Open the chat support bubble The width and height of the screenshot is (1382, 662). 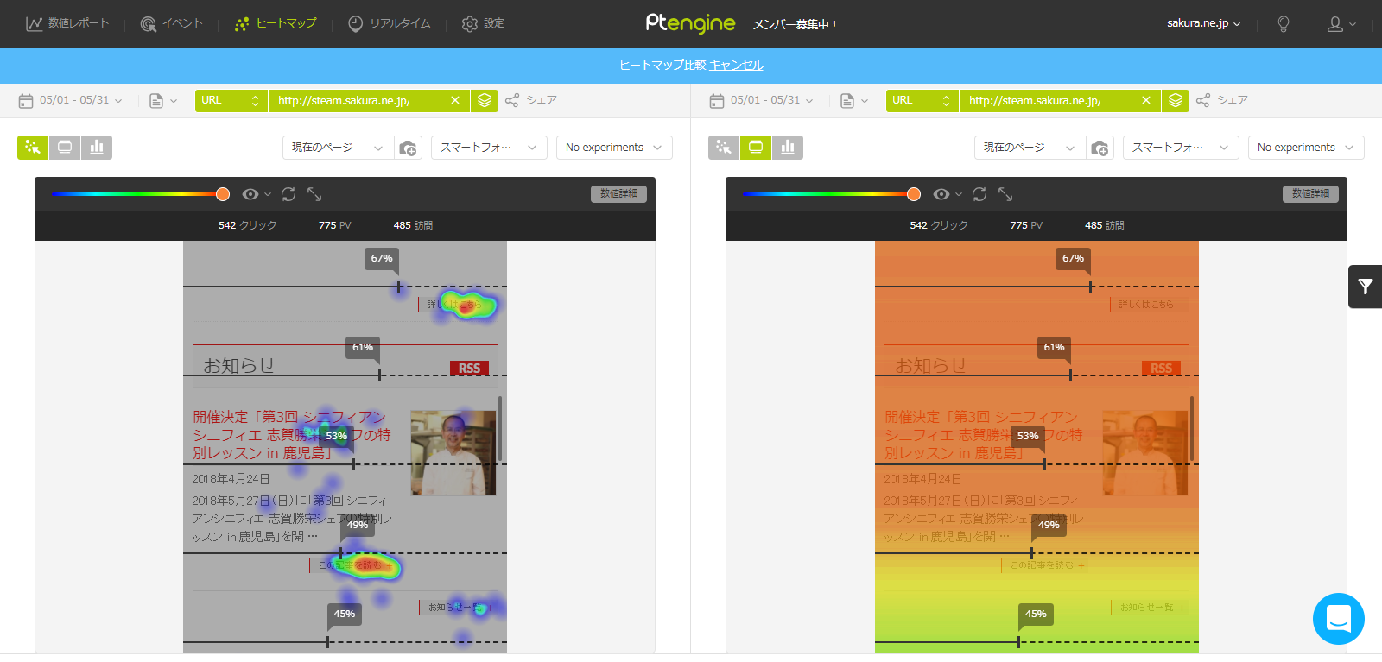pos(1338,619)
